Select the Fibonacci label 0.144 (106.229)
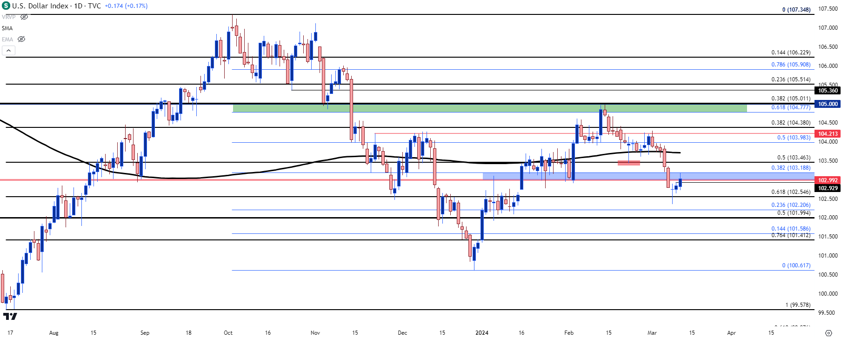Viewport: 841px width, 338px height. (x=791, y=53)
